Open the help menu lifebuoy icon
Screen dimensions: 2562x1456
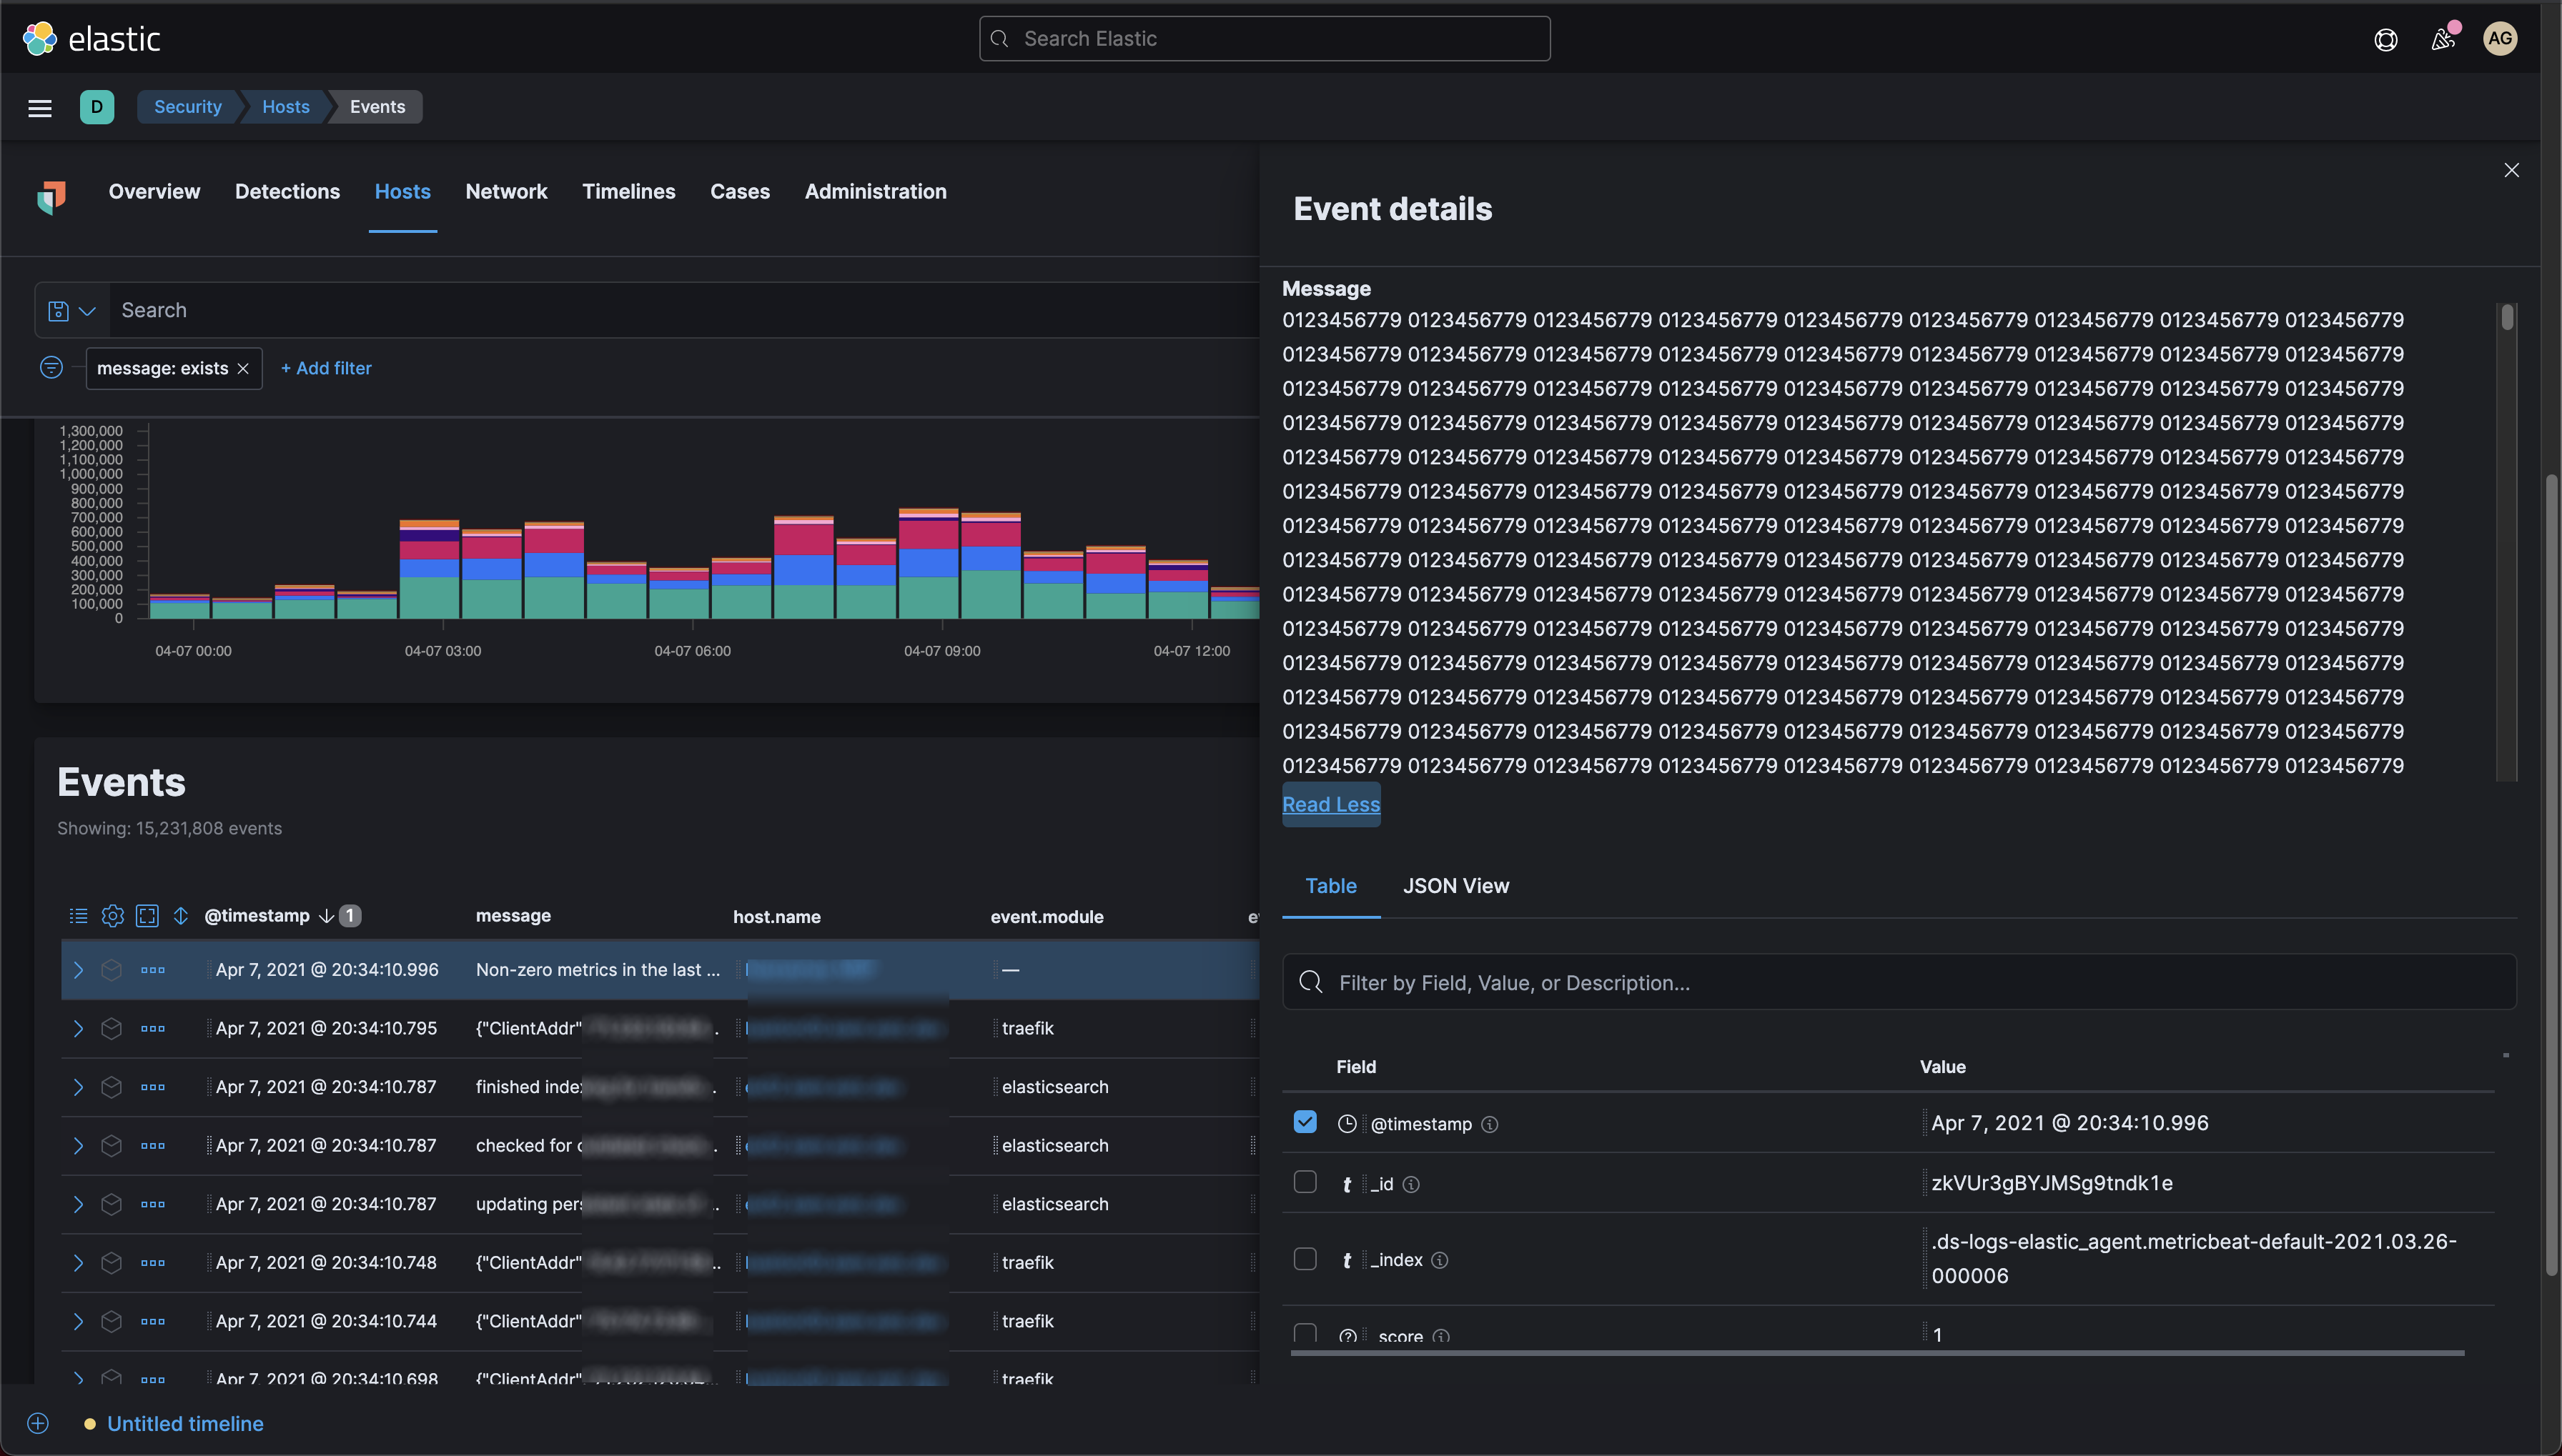(x=2386, y=39)
